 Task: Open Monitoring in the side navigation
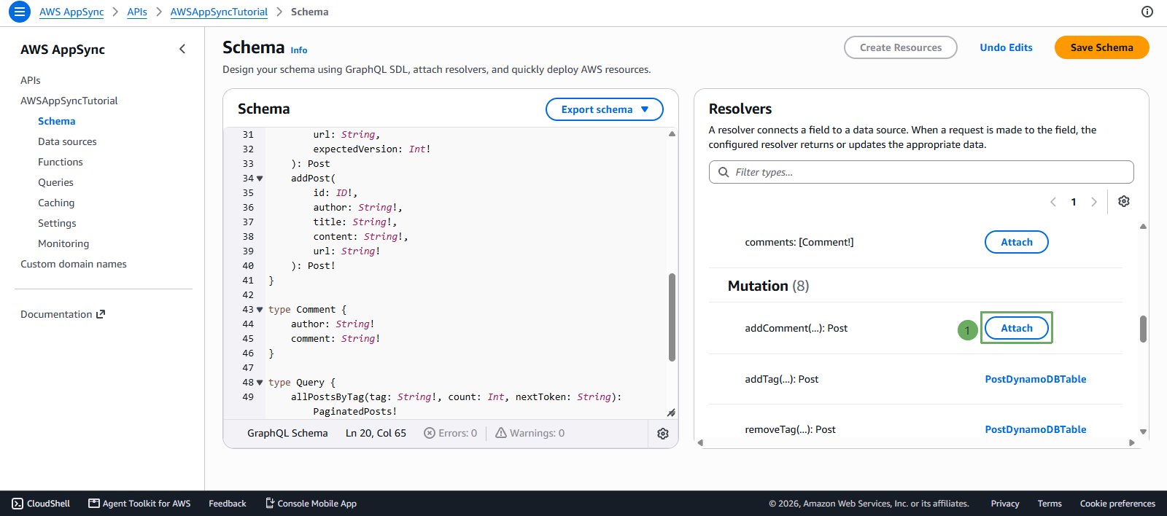click(x=63, y=243)
